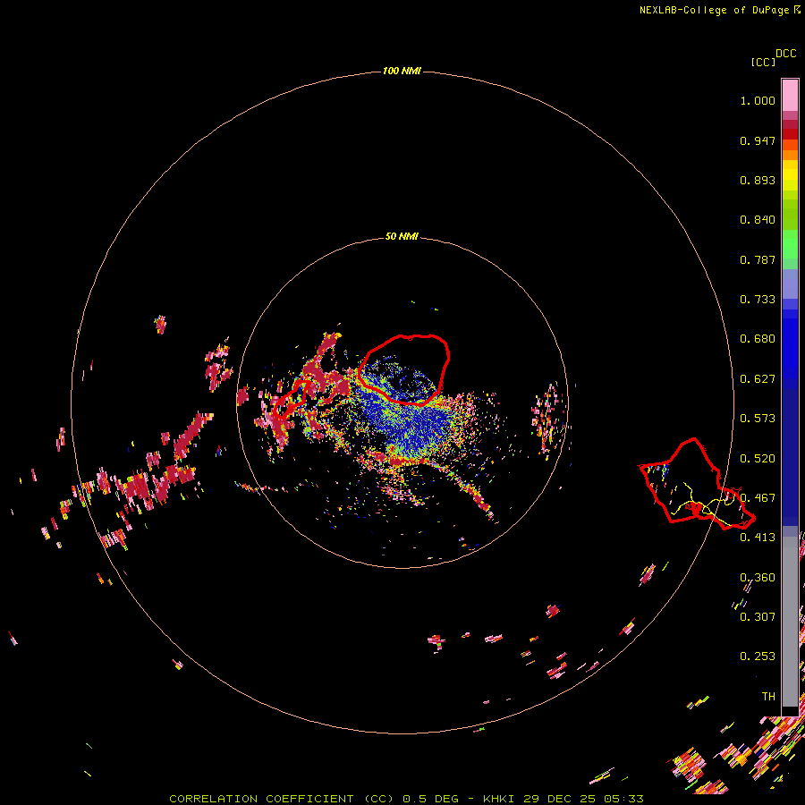Click the large red-outlined island near radar center
This screenshot has height=805, width=805.
(x=403, y=369)
